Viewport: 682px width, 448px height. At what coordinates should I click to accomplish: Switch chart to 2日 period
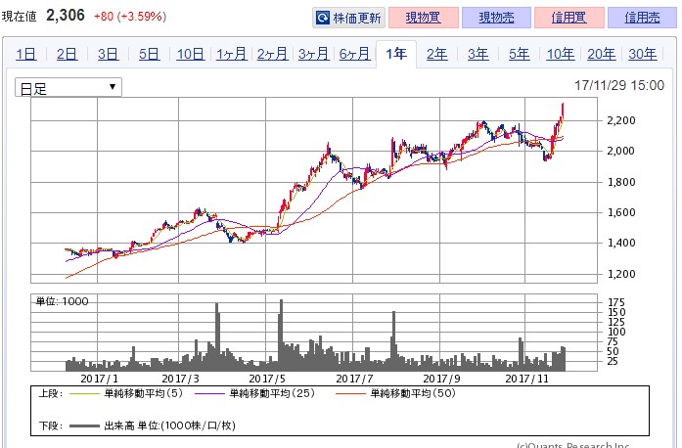click(x=67, y=54)
